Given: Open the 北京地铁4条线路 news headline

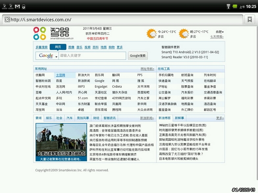Looking at the screenshot, I should point(113,154).
